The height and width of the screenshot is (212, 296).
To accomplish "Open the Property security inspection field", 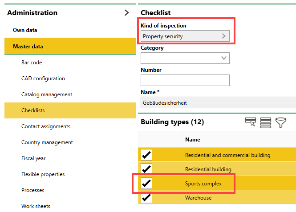I will [180, 36].
